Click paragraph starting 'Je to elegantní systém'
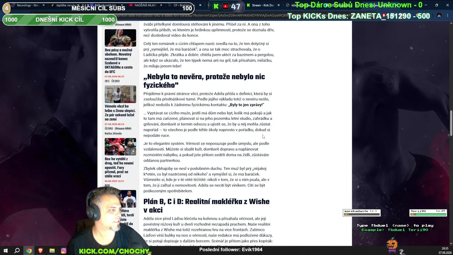The height and width of the screenshot is (255, 453). tap(206, 152)
